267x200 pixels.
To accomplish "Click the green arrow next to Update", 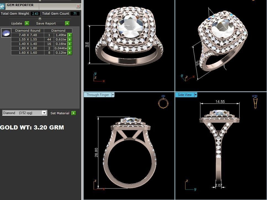I will click(x=27, y=23).
